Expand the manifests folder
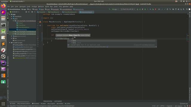This screenshot has width=191, height=107. 12,17
